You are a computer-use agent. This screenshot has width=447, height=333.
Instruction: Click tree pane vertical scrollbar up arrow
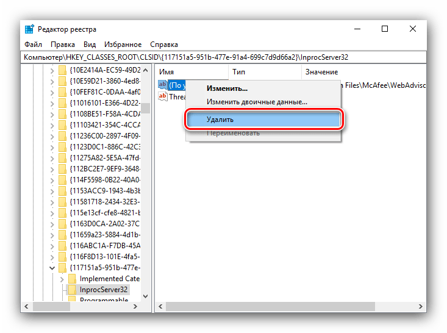pyautogui.click(x=145, y=70)
